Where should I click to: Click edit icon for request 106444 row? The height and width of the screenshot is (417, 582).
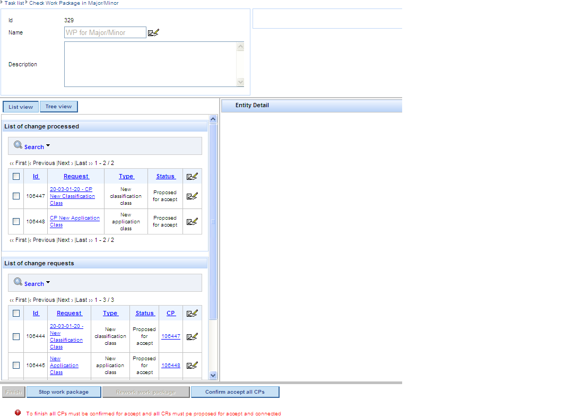(x=192, y=336)
